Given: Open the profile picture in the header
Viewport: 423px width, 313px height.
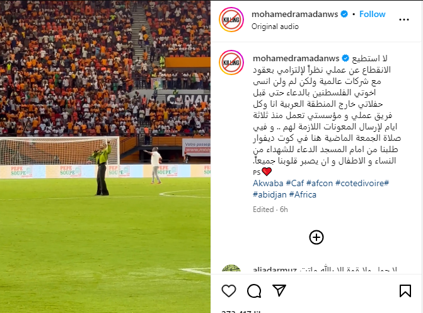Looking at the screenshot, I should click(231, 20).
